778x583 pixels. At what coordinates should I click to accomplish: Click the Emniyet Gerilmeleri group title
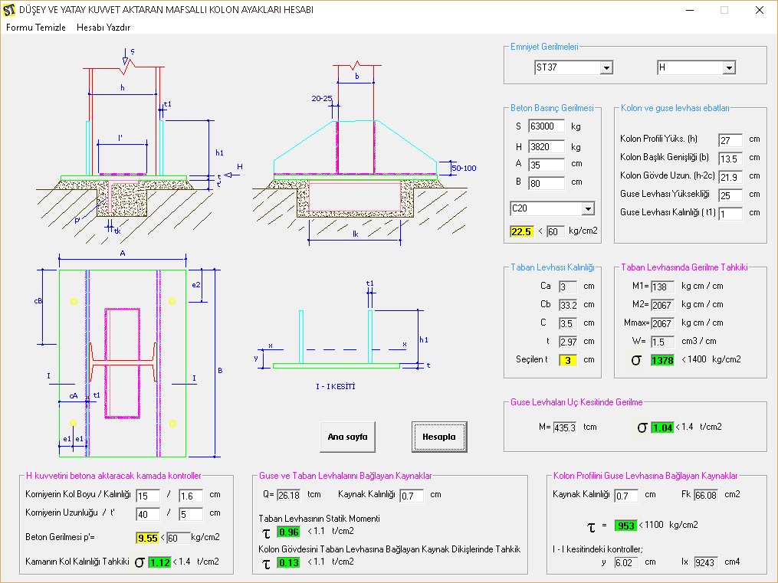coord(544,47)
